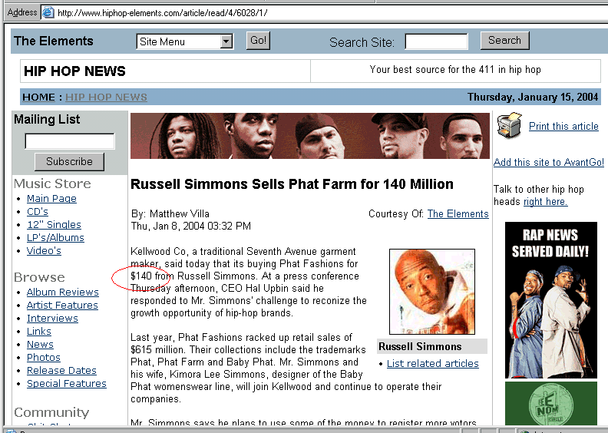Open the Video's link

tap(44, 251)
